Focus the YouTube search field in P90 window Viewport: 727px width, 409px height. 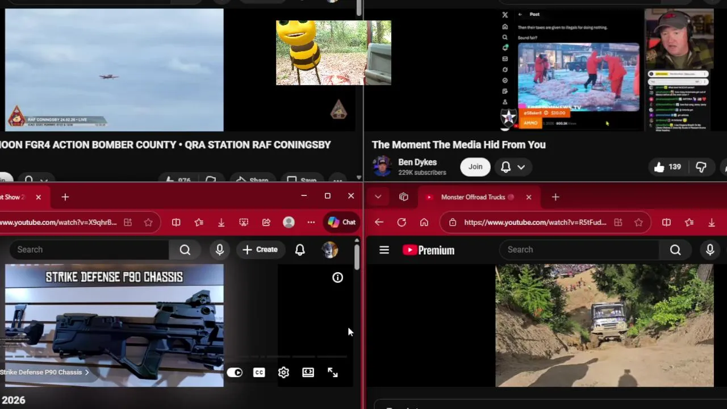pos(89,249)
